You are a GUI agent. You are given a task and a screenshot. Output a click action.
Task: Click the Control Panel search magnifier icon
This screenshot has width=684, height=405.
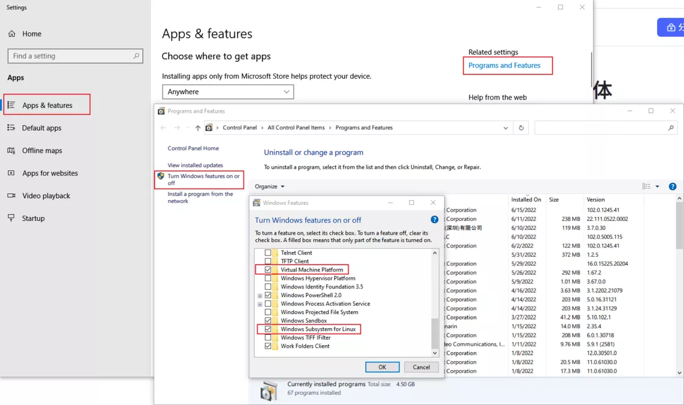671,127
